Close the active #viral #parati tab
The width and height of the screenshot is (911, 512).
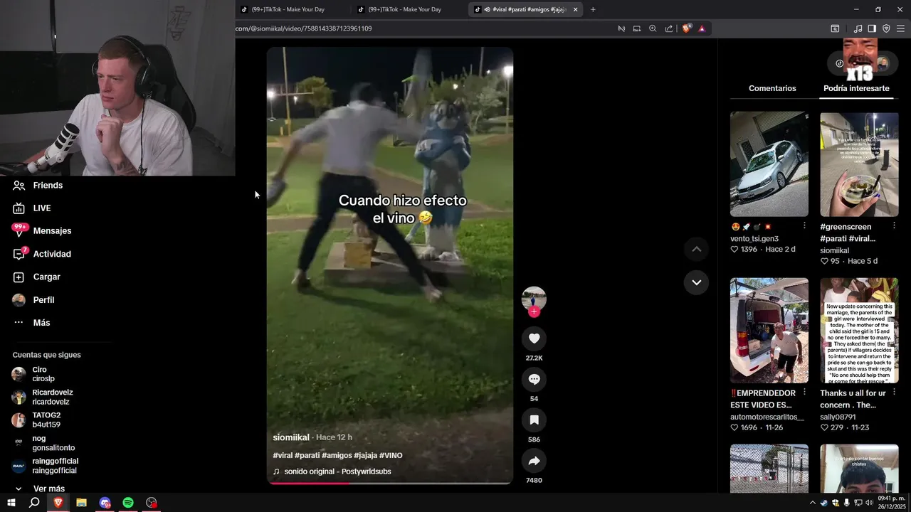[575, 9]
